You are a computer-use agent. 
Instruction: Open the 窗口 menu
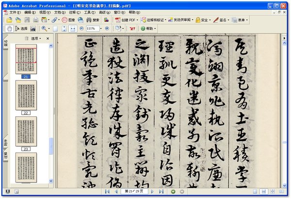[119, 12]
